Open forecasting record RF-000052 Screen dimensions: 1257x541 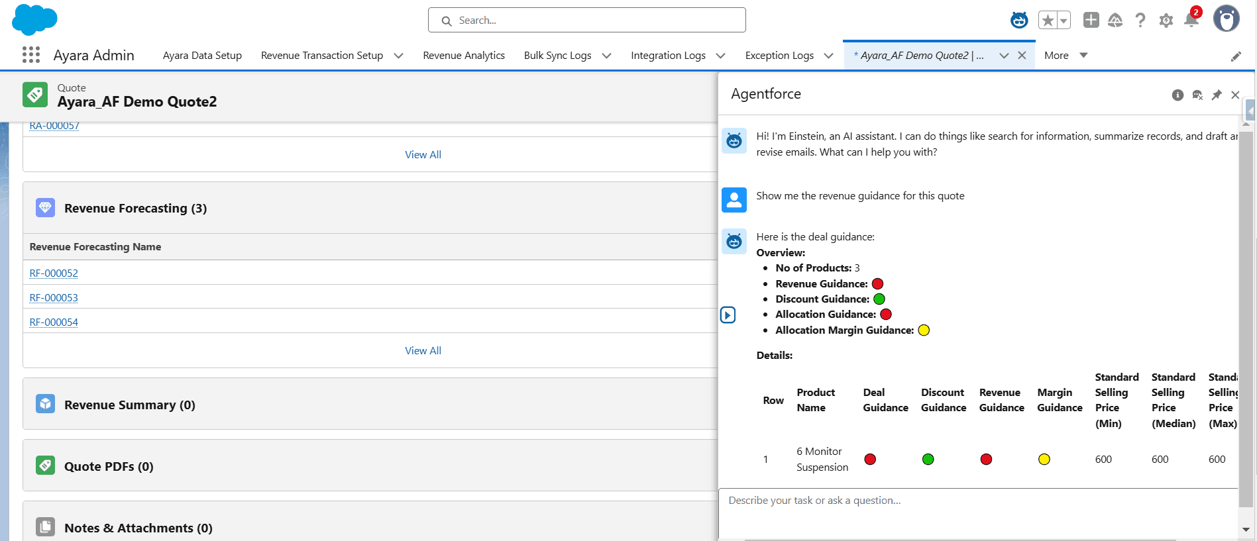(x=54, y=273)
